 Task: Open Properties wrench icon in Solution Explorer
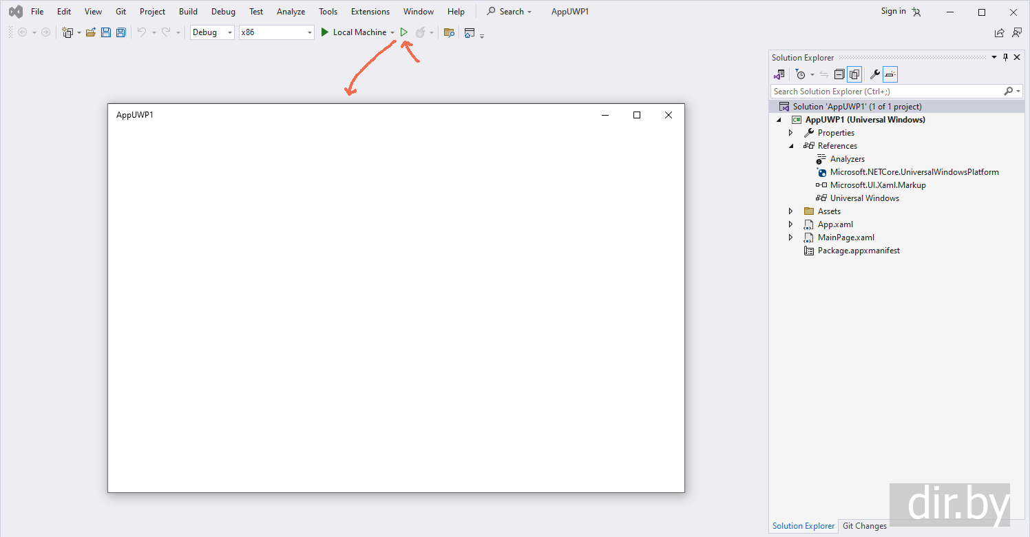[875, 74]
